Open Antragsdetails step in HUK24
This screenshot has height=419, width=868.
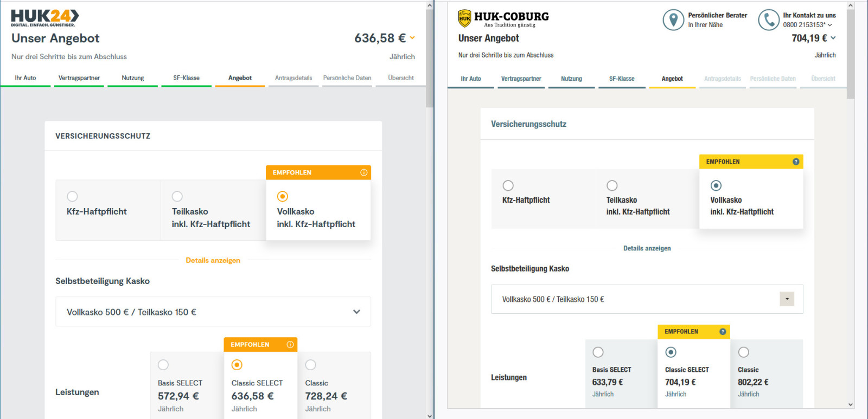pos(293,78)
